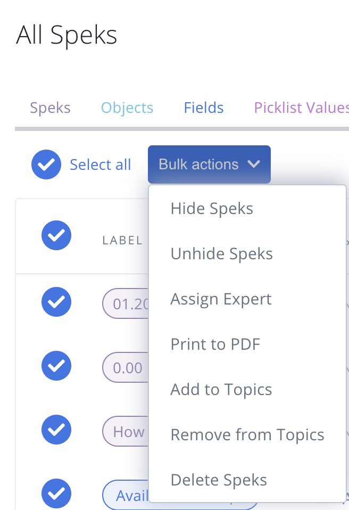Viewport: 349px width, 510px height.
Task: Select Print to PDF option
Action: (215, 344)
